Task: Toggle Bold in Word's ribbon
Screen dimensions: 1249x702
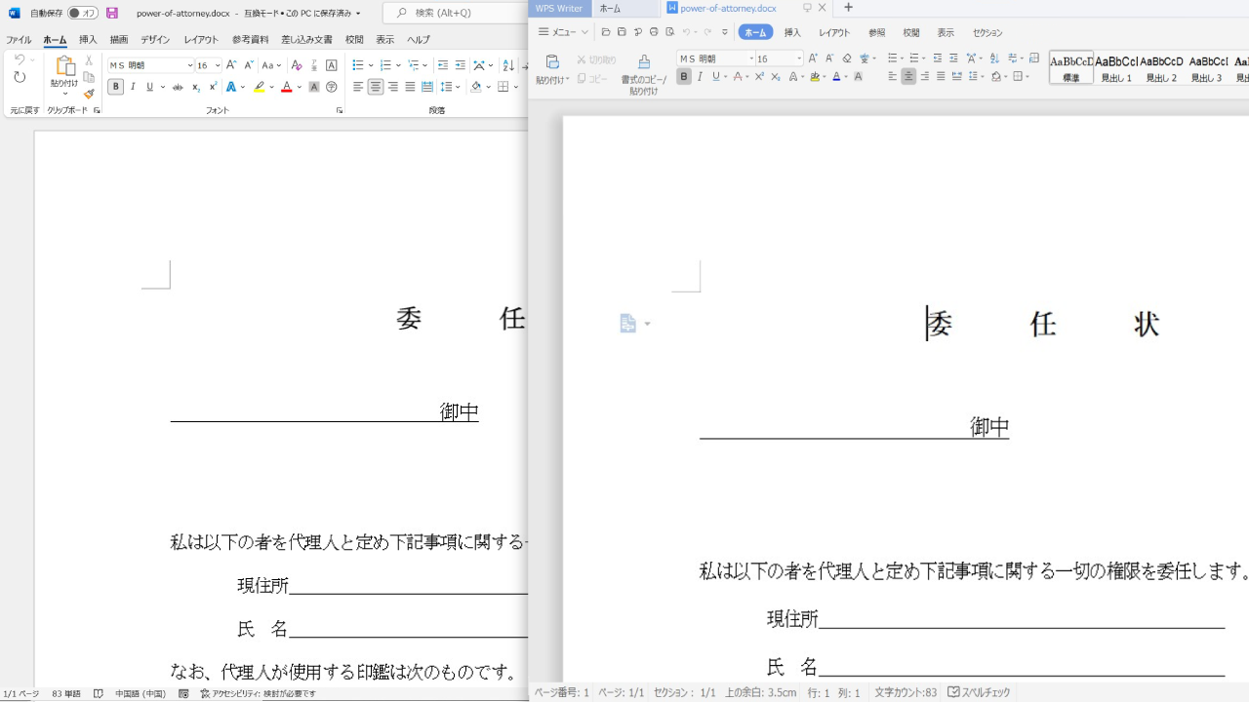Action: coord(115,87)
